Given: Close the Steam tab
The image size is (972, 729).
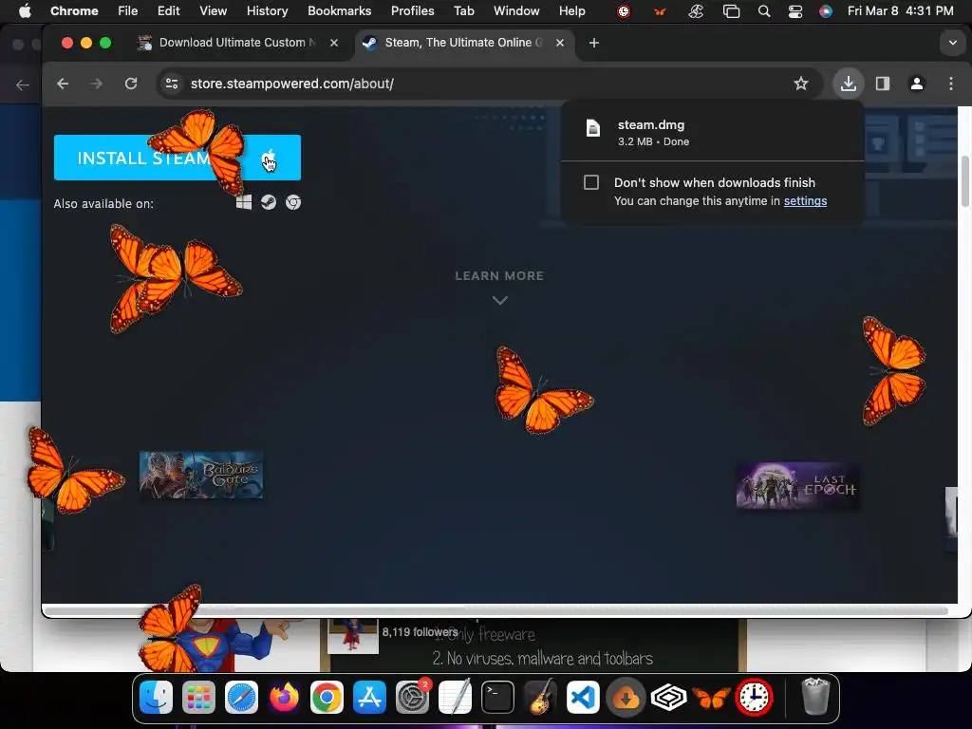Looking at the screenshot, I should [x=560, y=43].
